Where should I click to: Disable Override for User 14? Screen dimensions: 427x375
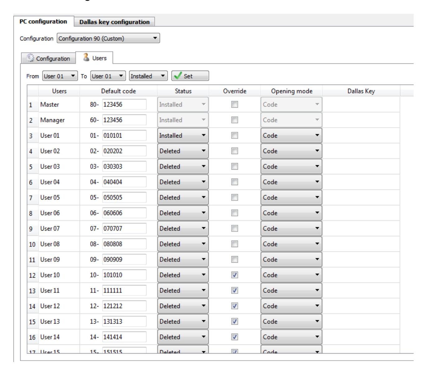(x=234, y=337)
